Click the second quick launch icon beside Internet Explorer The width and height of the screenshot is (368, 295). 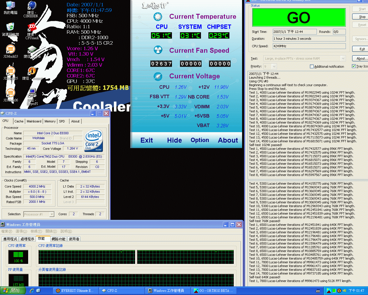tap(39, 291)
